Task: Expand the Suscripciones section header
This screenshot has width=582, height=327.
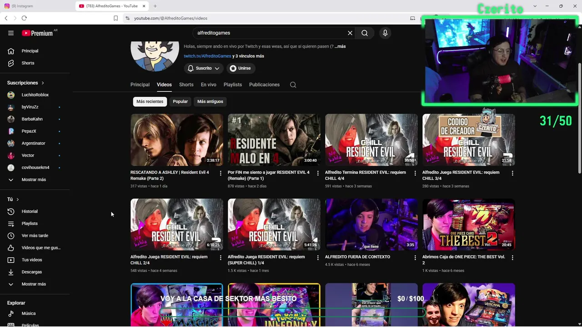Action: click(25, 83)
